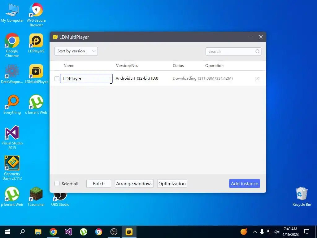Click the Name column header
The width and height of the screenshot is (317, 238).
tap(69, 66)
